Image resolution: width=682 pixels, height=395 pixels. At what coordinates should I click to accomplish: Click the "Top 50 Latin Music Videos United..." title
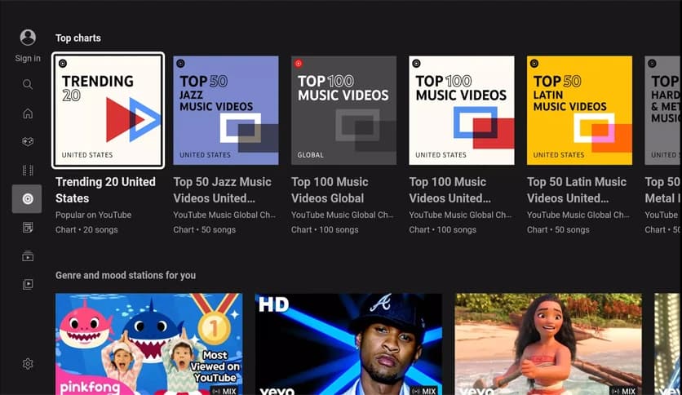577,190
